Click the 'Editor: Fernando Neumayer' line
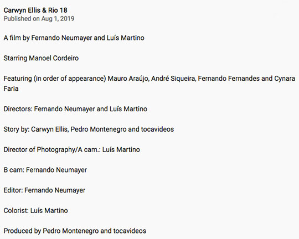The image size is (299, 239). [x=44, y=190]
